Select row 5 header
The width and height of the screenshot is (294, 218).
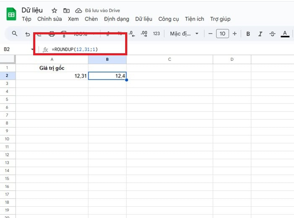coord(8,99)
